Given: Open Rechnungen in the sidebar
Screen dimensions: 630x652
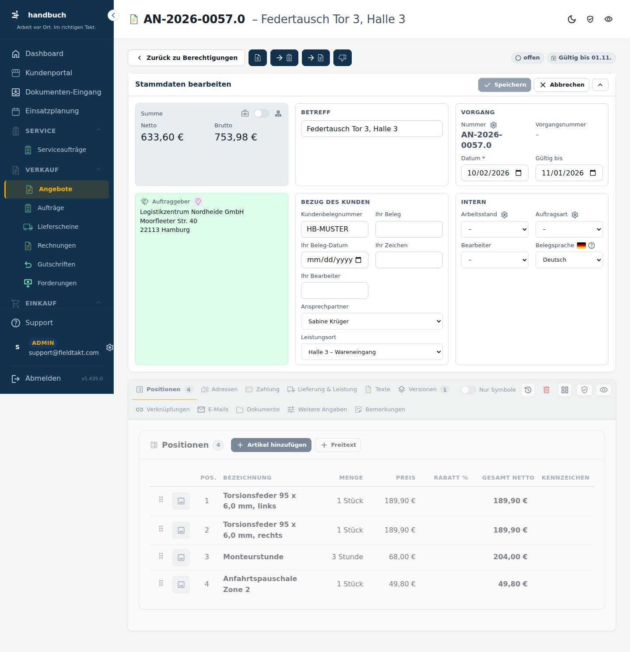Looking at the screenshot, I should pyautogui.click(x=56, y=245).
